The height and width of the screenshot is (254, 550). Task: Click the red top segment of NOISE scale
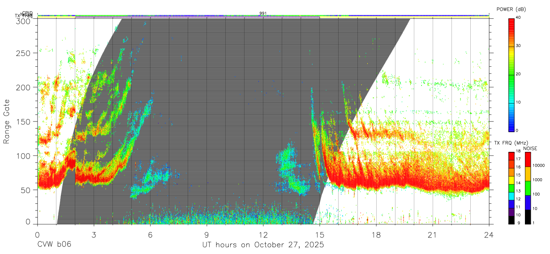click(527, 159)
